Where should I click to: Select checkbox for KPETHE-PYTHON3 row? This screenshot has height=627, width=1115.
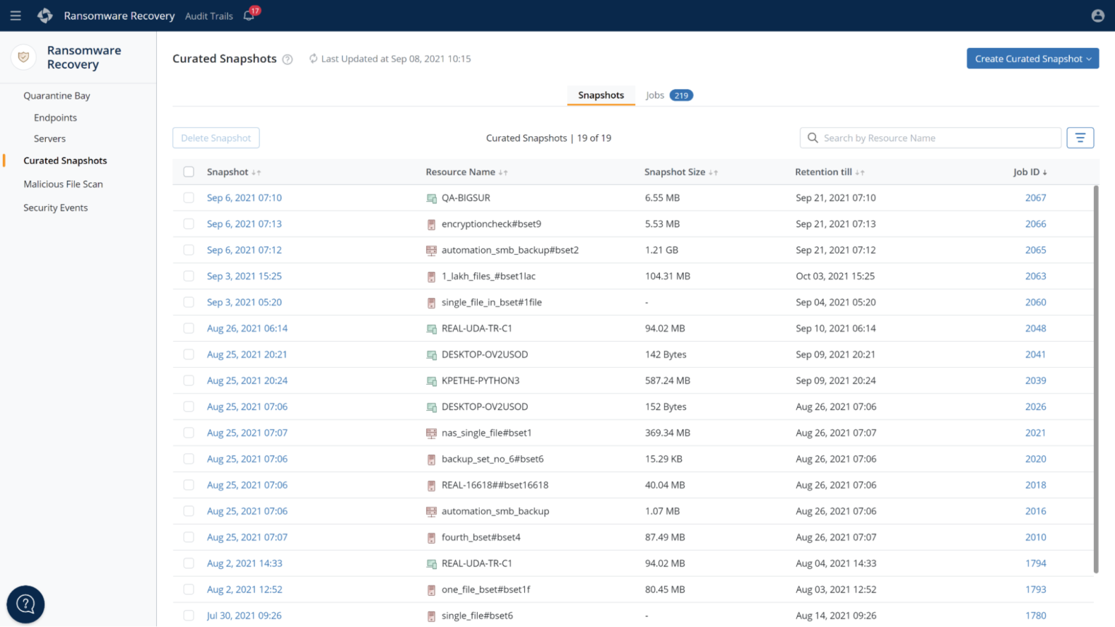coord(189,381)
